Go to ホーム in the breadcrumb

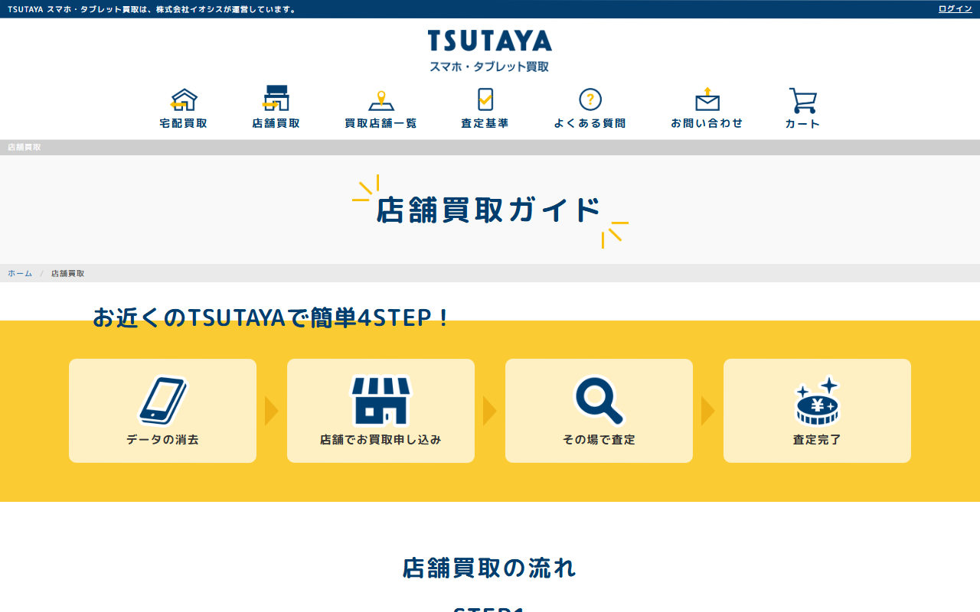[20, 273]
